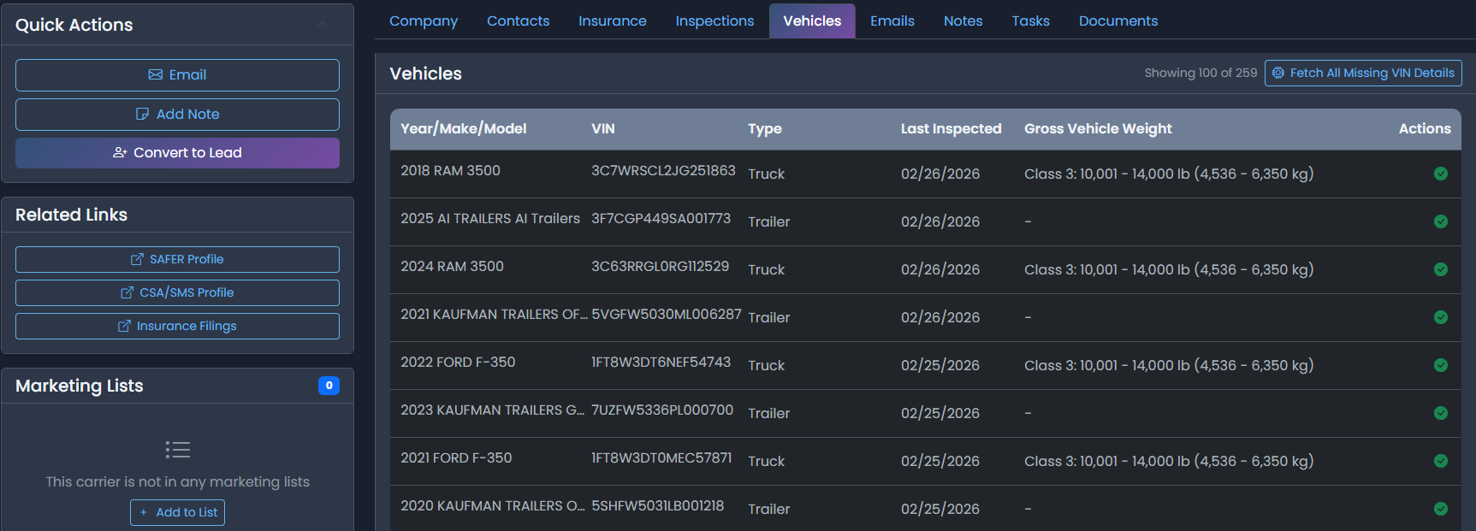Click check icon for 2023 Kaufman Trailers row
The width and height of the screenshot is (1476, 531).
point(1440,413)
